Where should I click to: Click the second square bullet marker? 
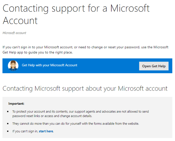pos(8,124)
